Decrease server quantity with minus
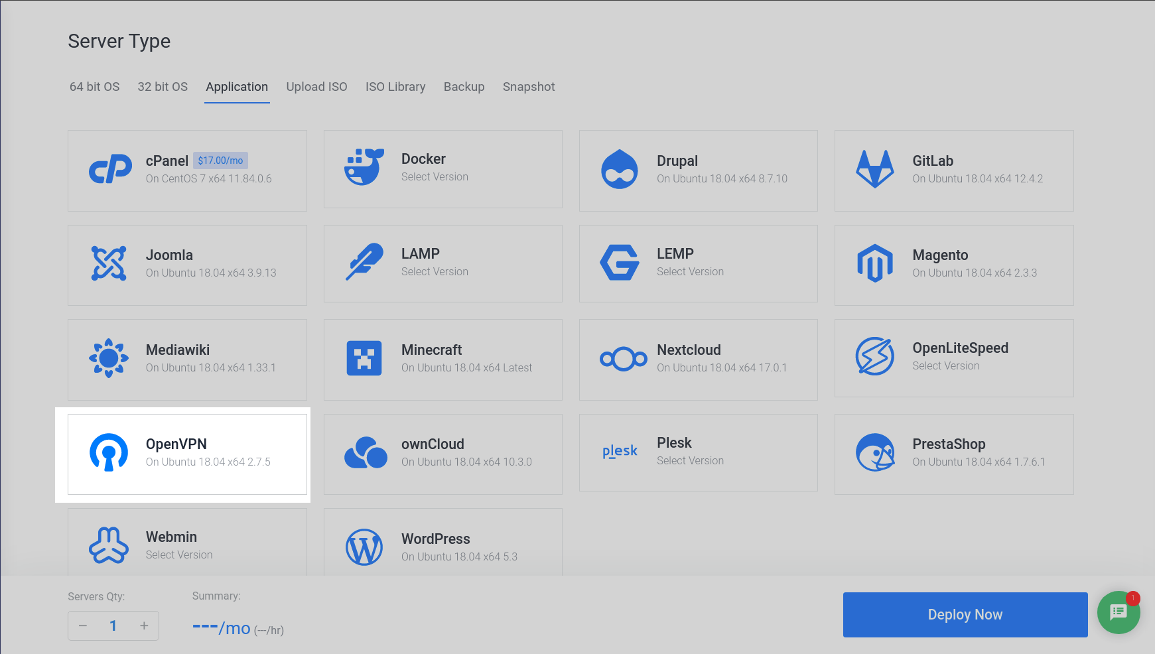The height and width of the screenshot is (654, 1155). (83, 625)
